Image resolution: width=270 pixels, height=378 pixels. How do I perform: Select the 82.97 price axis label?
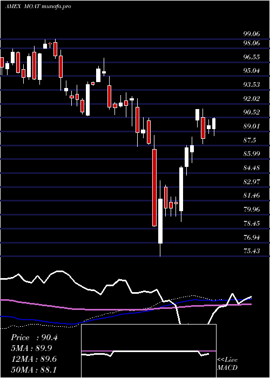pyautogui.click(x=252, y=182)
